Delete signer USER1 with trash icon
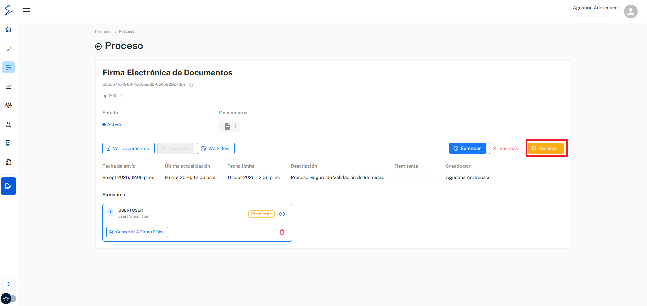647x306 pixels. 282,232
